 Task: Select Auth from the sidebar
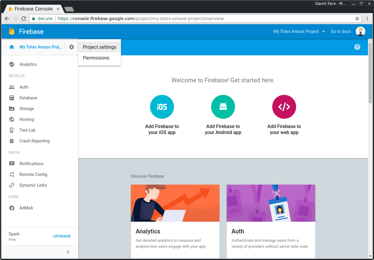(x=23, y=87)
